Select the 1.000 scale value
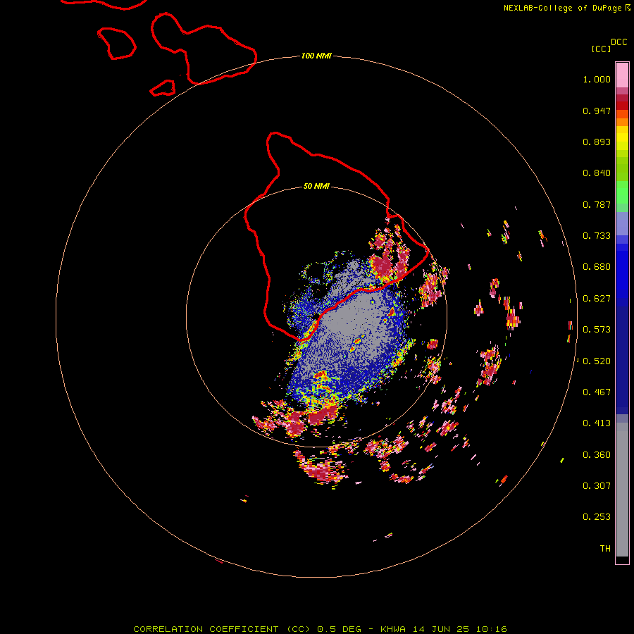634x634 pixels. 597,79
